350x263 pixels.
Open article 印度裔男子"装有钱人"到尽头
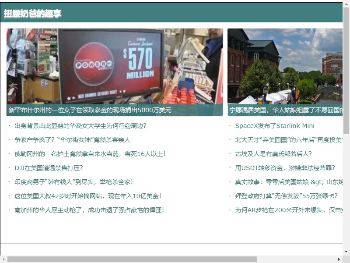tap(74, 182)
